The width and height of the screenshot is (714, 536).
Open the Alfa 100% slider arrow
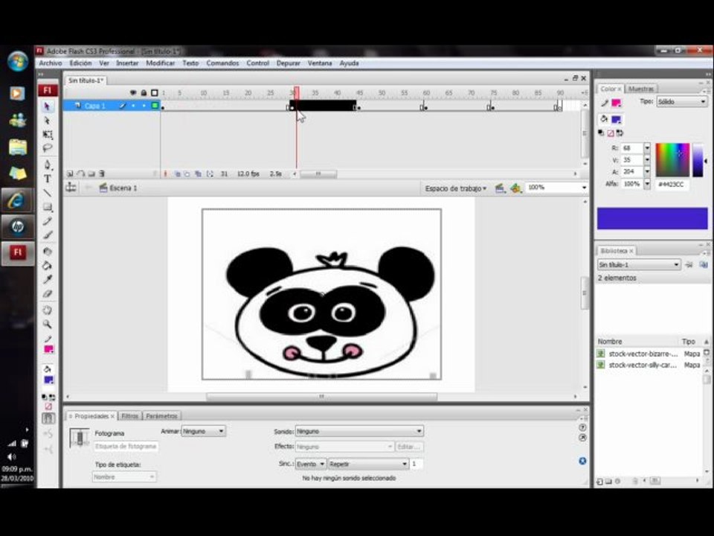click(647, 184)
